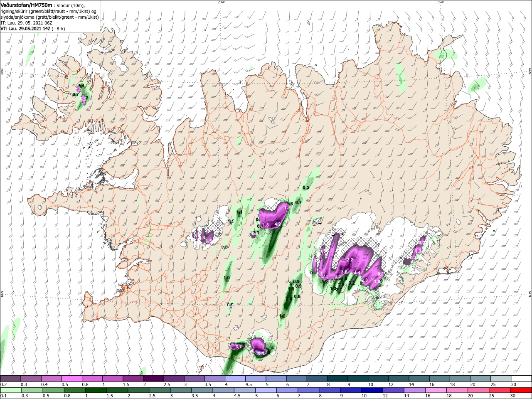Click the 4.2 precipitation value on the map
The width and height of the screenshot is (532, 399).
point(278,224)
